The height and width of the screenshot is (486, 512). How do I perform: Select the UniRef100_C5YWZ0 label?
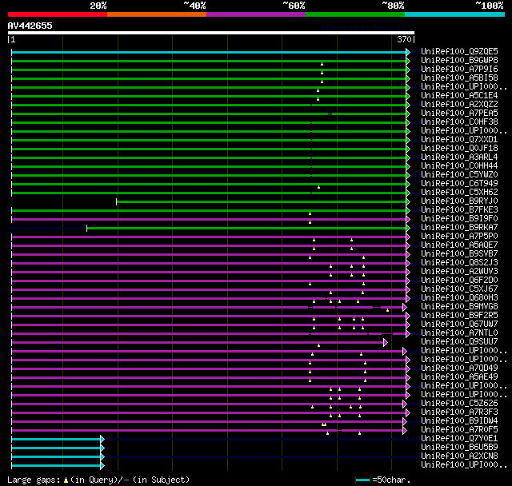tap(459, 175)
